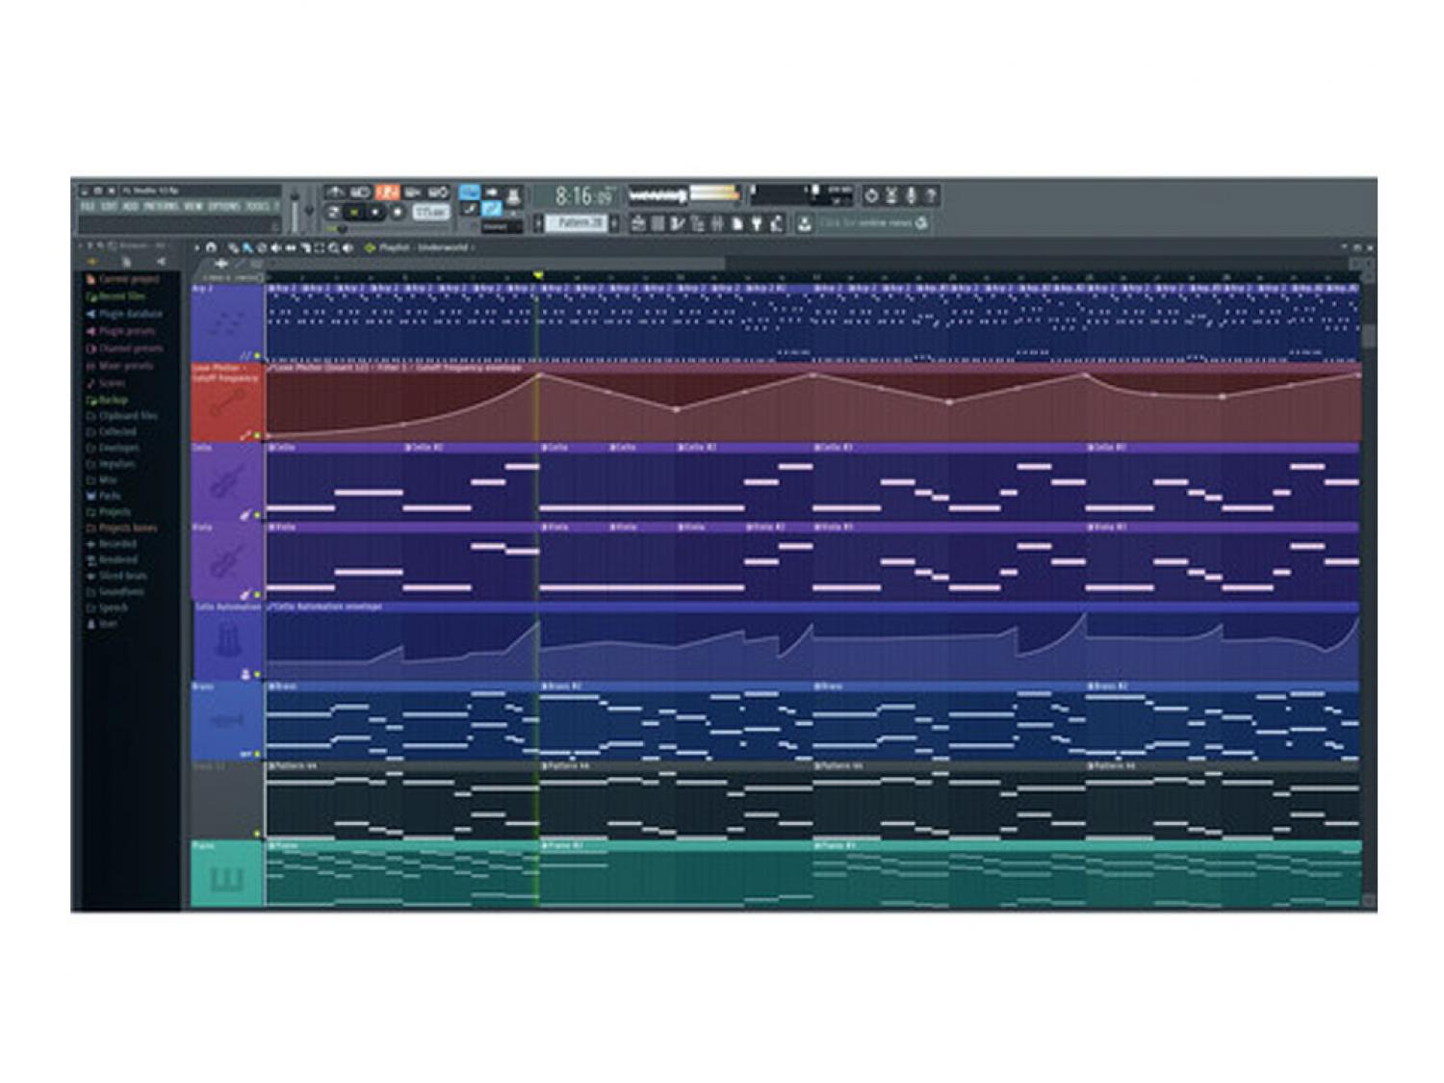
Task: Expand the Plugin database folder
Action: pyautogui.click(x=129, y=314)
